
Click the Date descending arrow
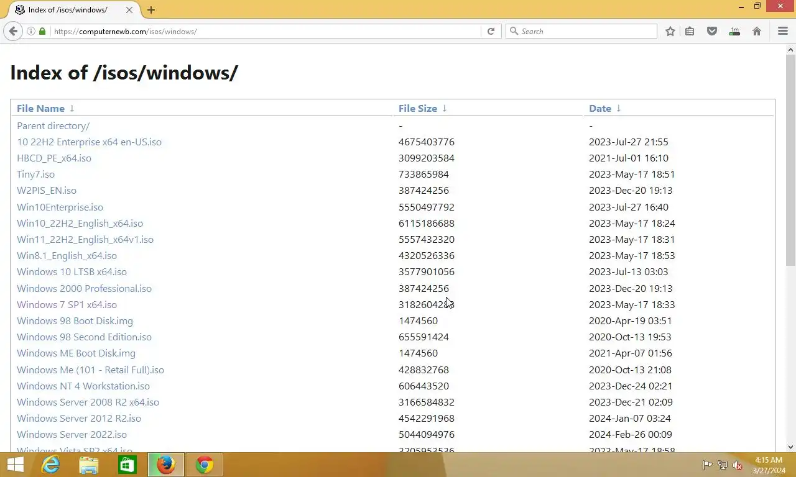(x=619, y=108)
